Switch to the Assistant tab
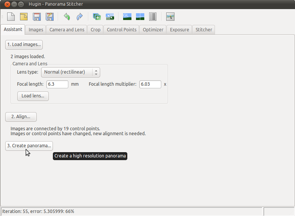 point(13,29)
